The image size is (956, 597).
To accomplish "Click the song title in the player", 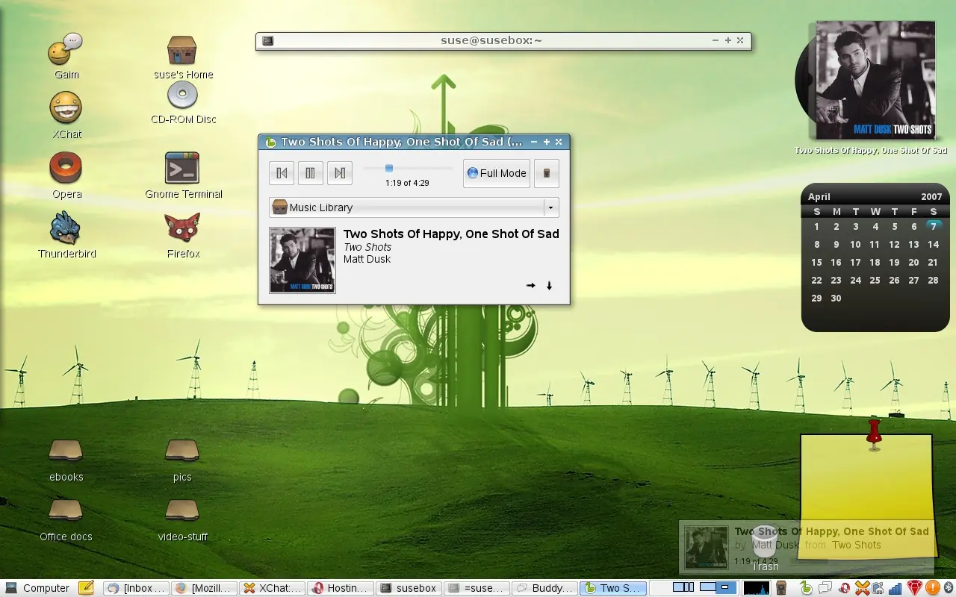I will point(451,234).
